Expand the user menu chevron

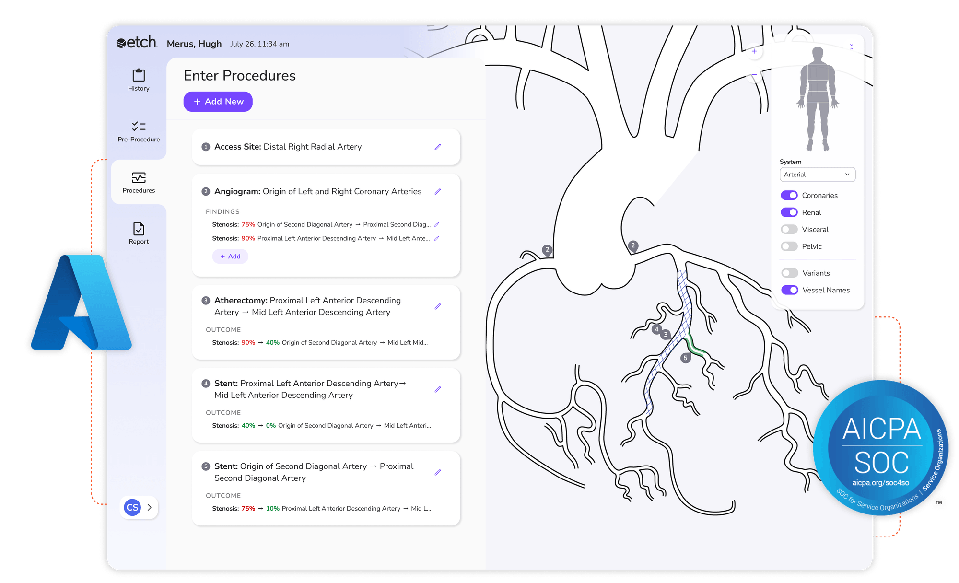[150, 507]
